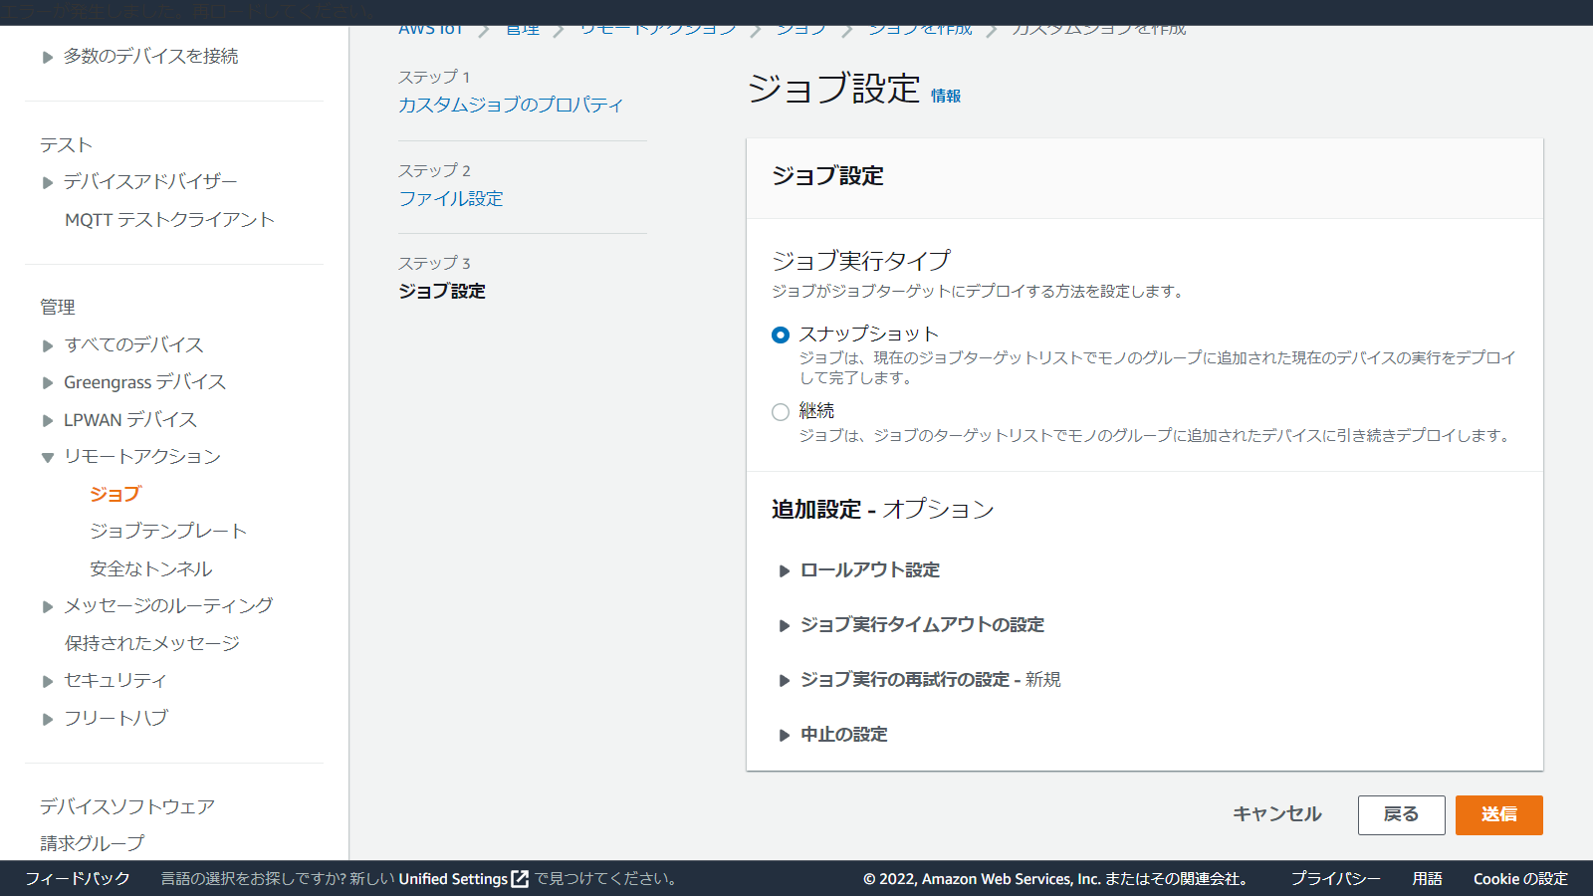This screenshot has height=896, width=1593.
Task: Open external link icon beside Unified Settings
Action: (x=520, y=879)
